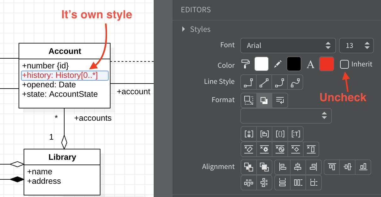Choose the straight oblique line style
This screenshot has height=197, width=381.
tap(264, 82)
